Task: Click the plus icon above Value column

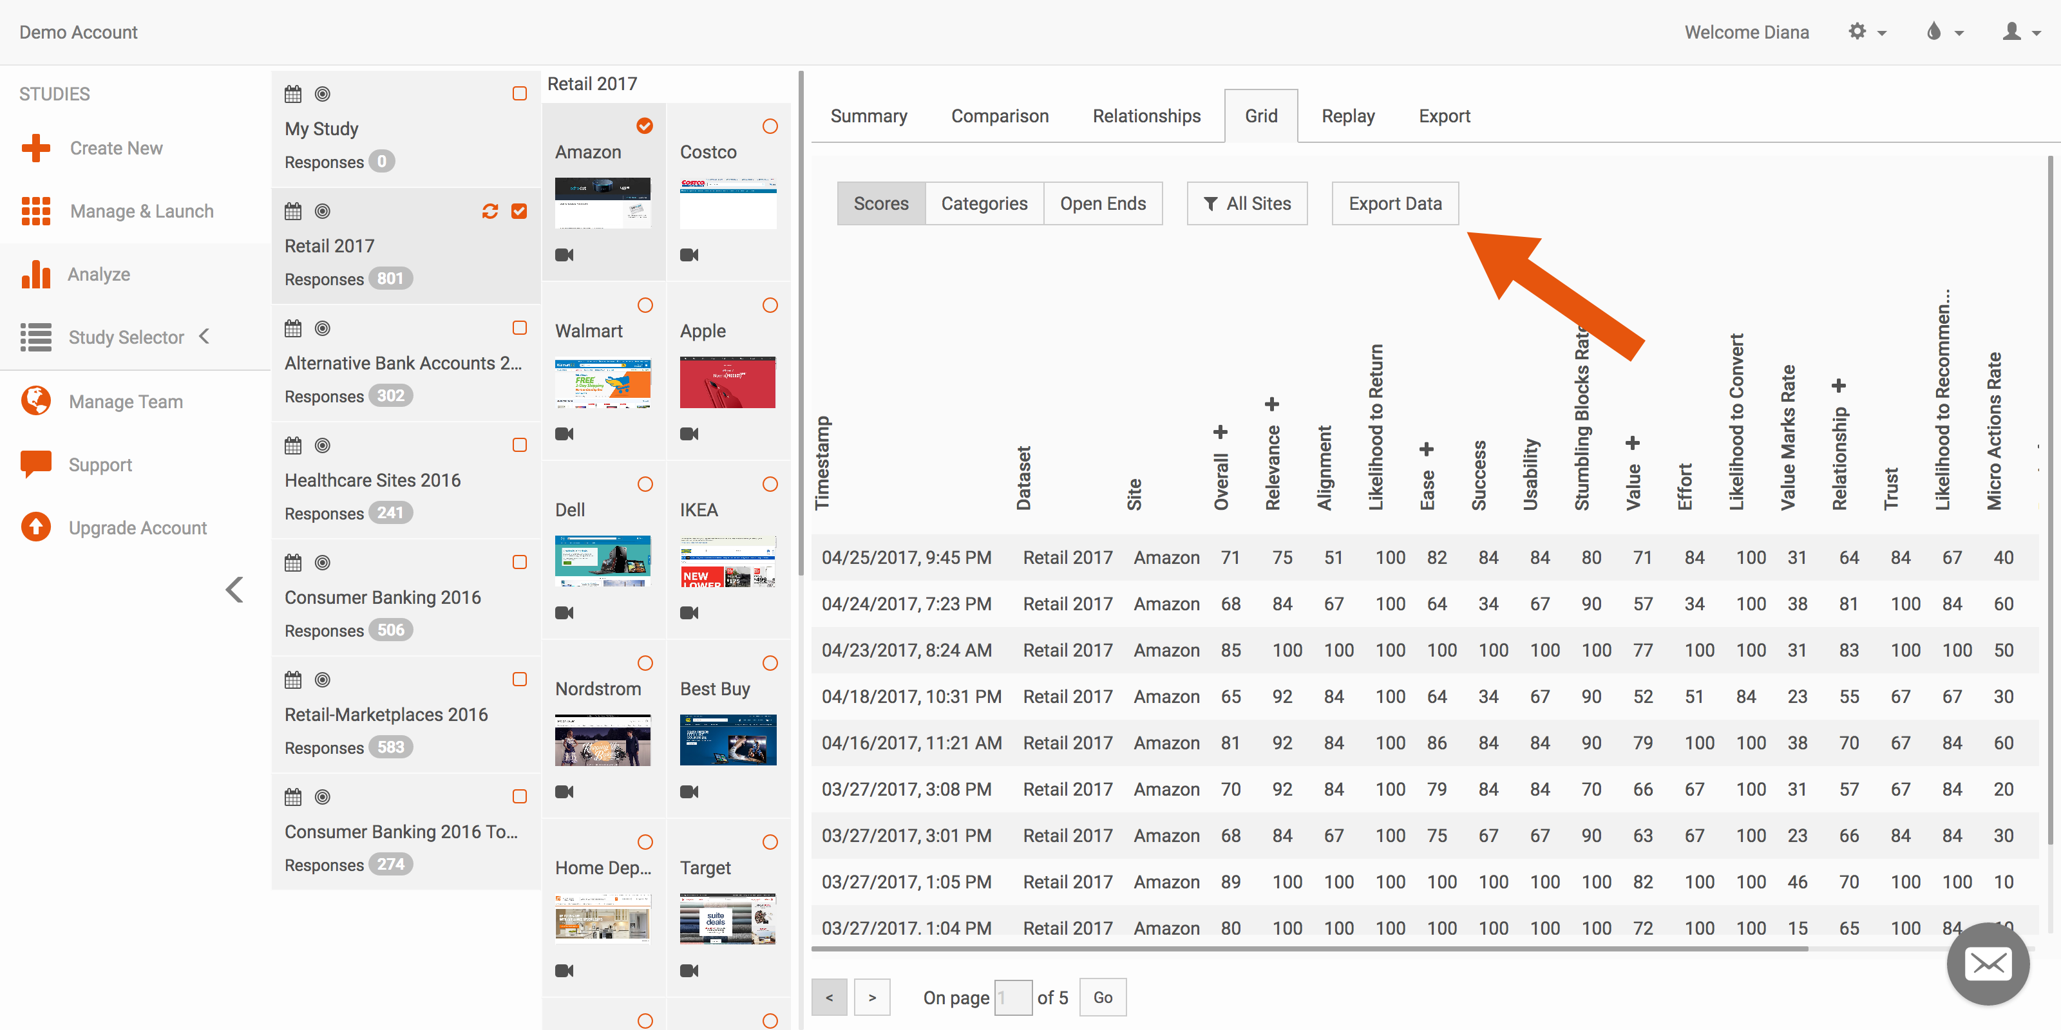Action: (1632, 443)
